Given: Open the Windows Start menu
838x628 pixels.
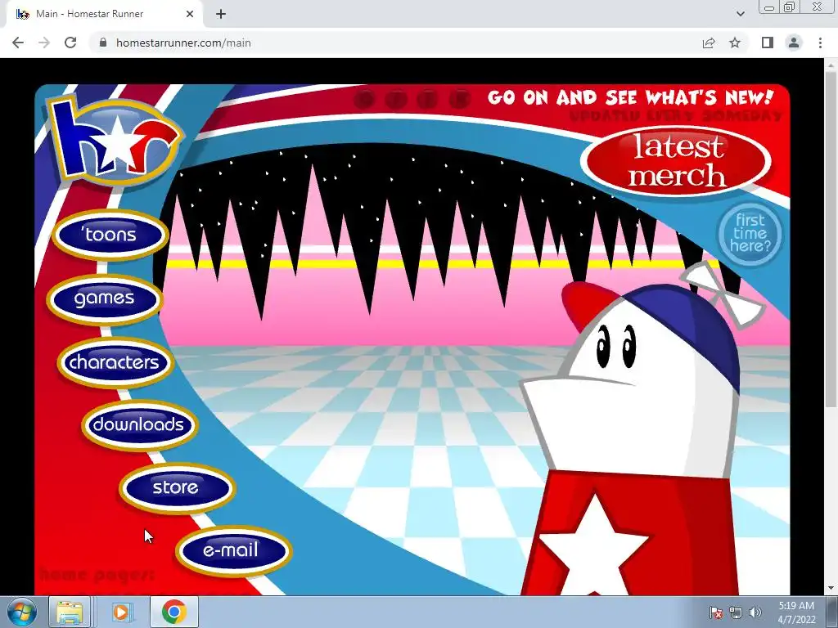Looking at the screenshot, I should coord(21,612).
